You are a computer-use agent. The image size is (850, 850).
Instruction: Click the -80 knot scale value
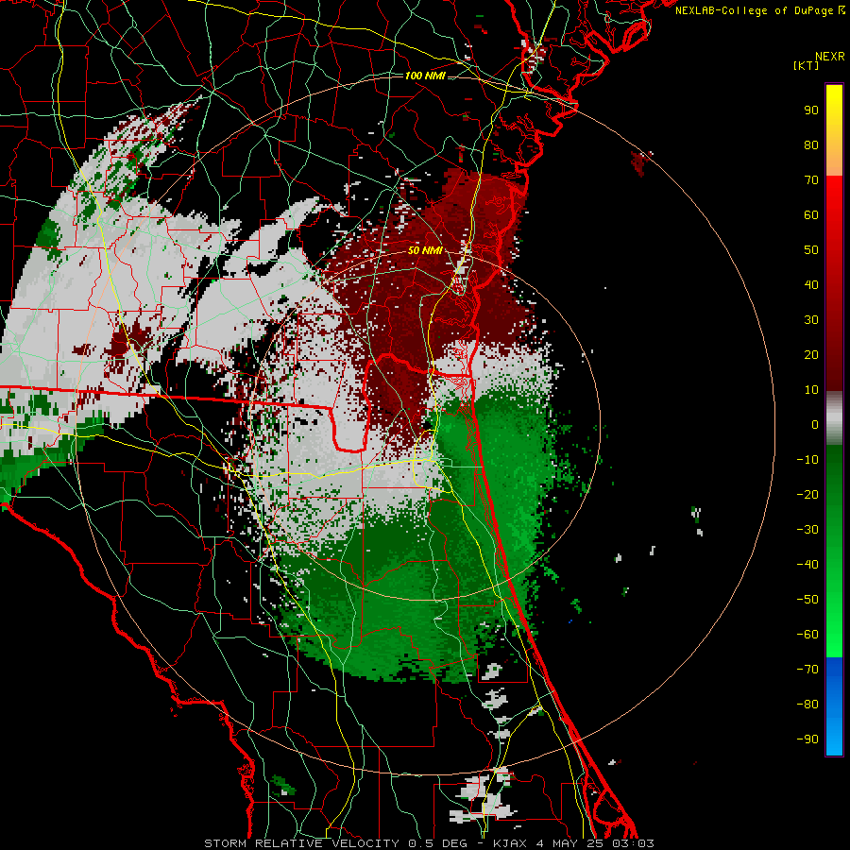(807, 705)
